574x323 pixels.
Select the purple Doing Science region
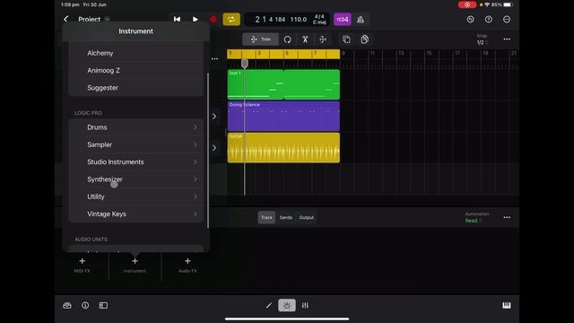point(283,116)
